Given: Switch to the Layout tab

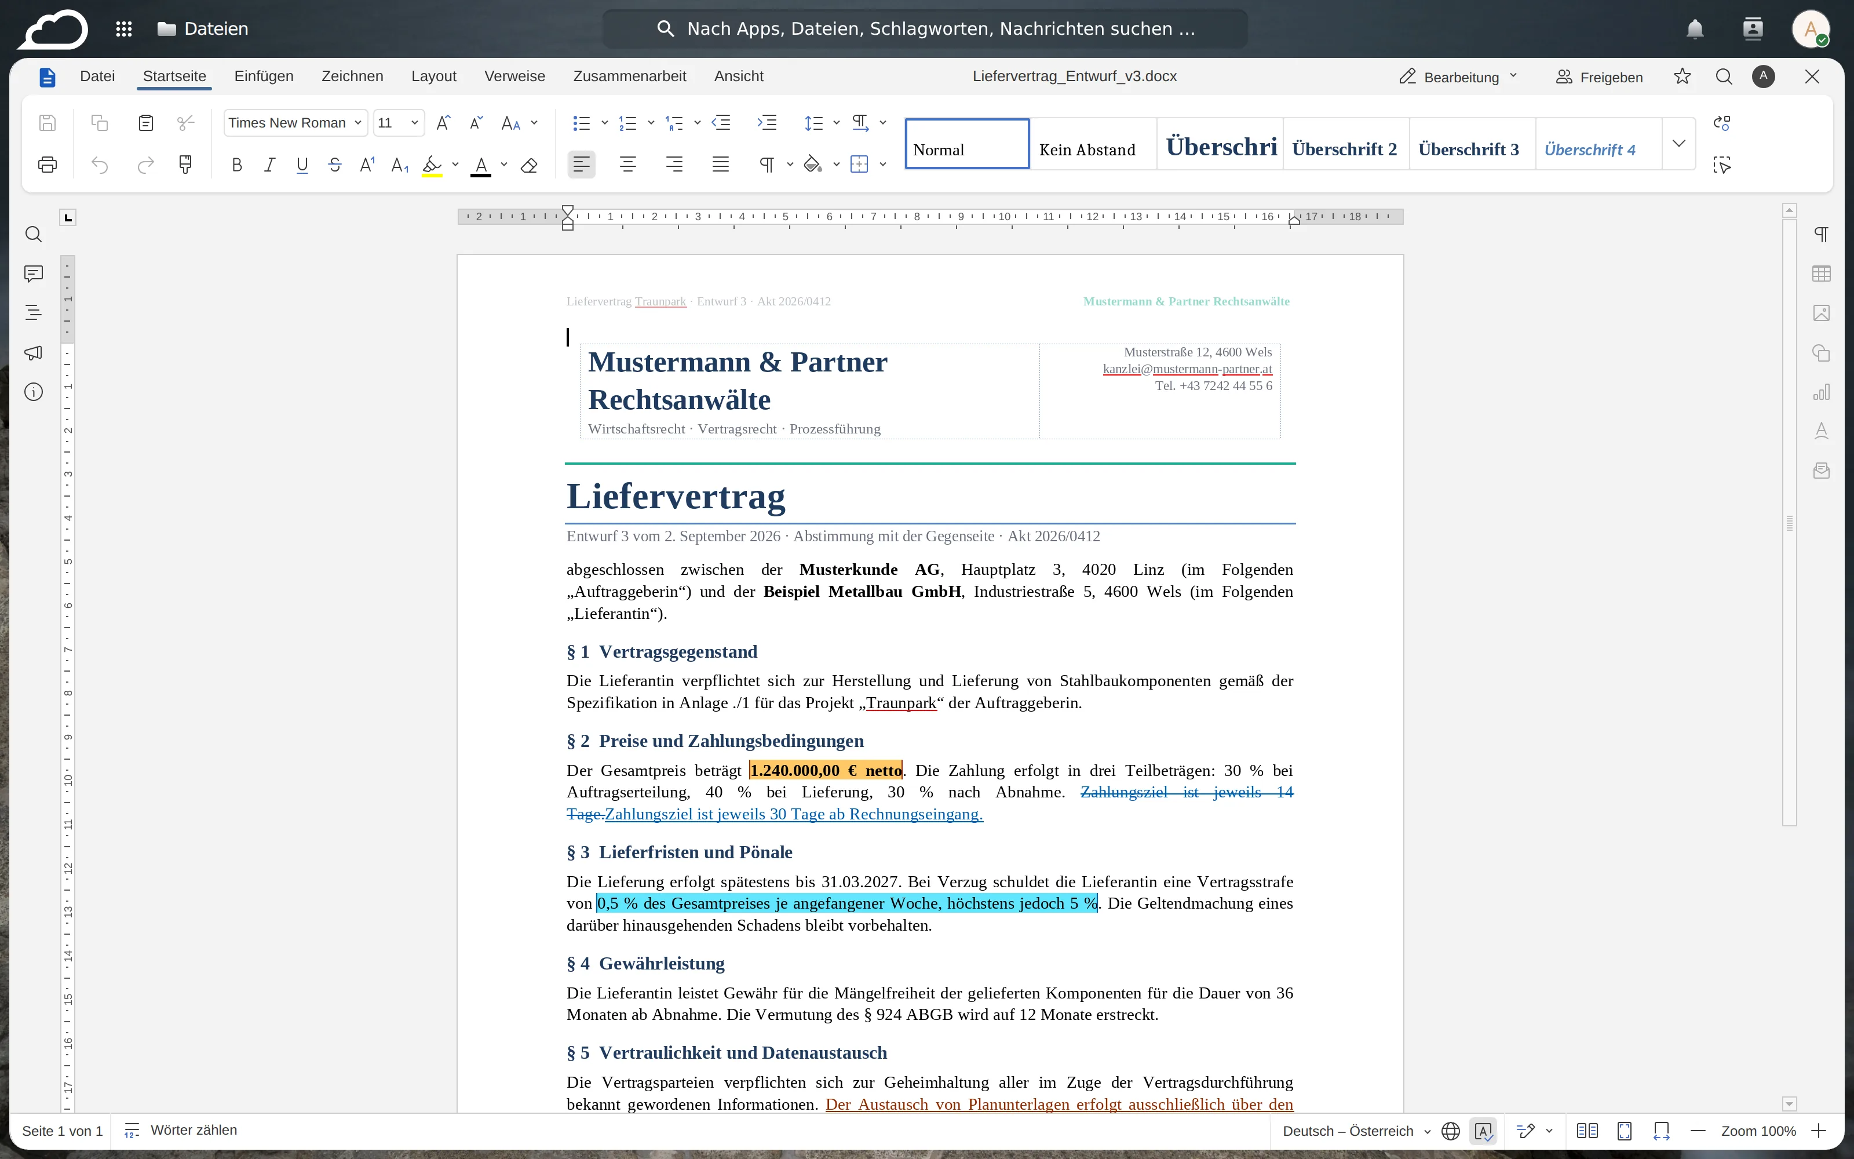Looking at the screenshot, I should tap(433, 76).
